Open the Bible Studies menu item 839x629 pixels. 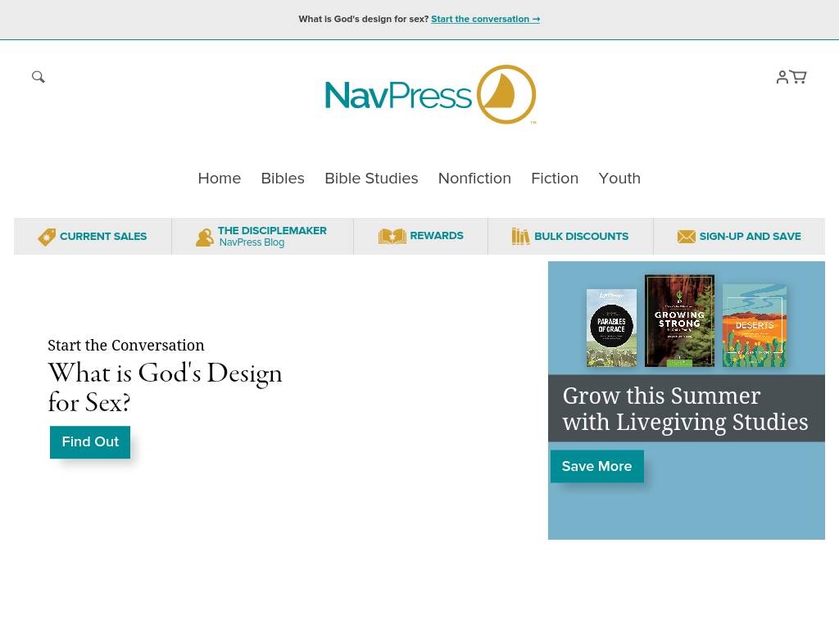pos(371,178)
